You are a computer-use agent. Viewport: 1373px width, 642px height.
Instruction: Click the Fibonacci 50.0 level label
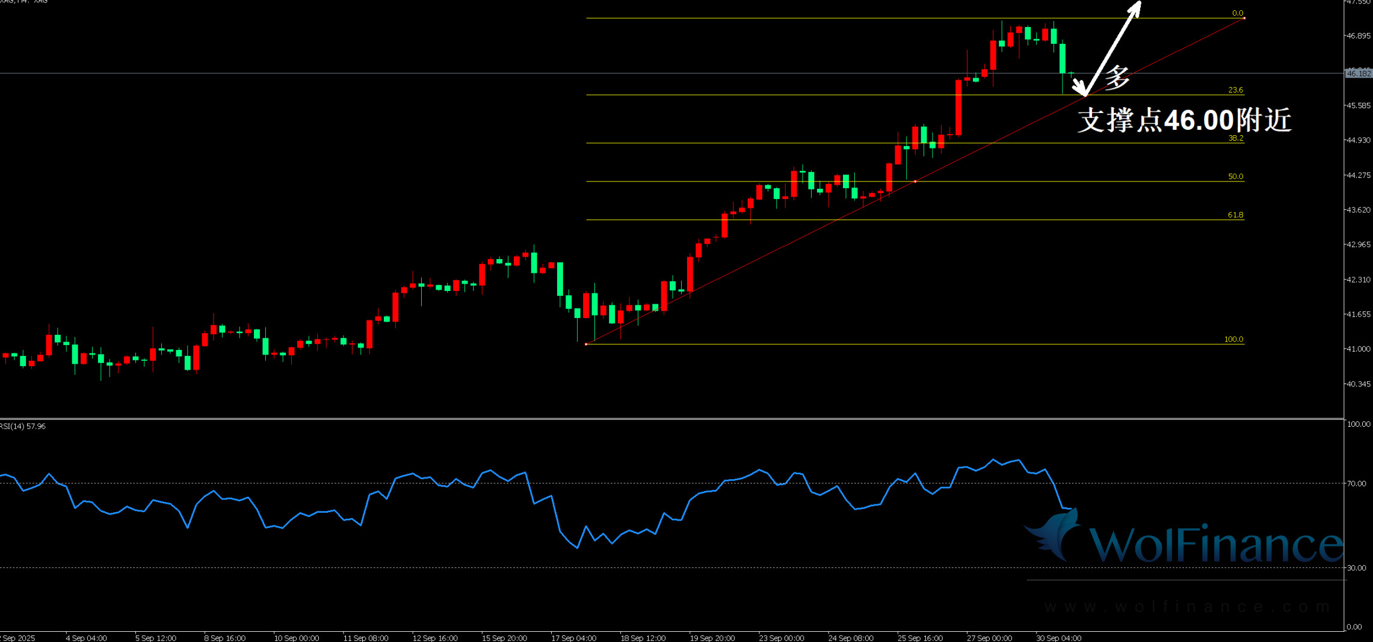[x=1235, y=177]
